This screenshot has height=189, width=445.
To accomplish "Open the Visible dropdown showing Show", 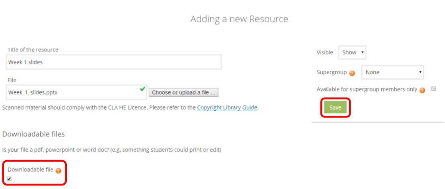I will (x=352, y=53).
